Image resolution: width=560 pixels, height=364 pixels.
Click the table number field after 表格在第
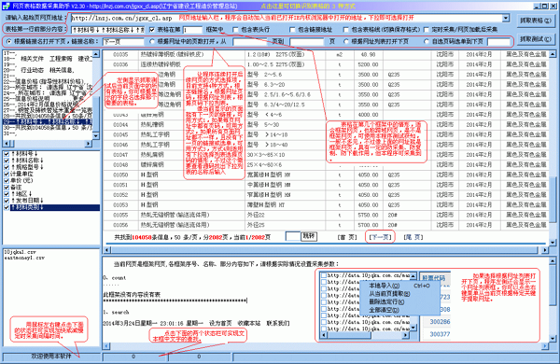point(192,30)
